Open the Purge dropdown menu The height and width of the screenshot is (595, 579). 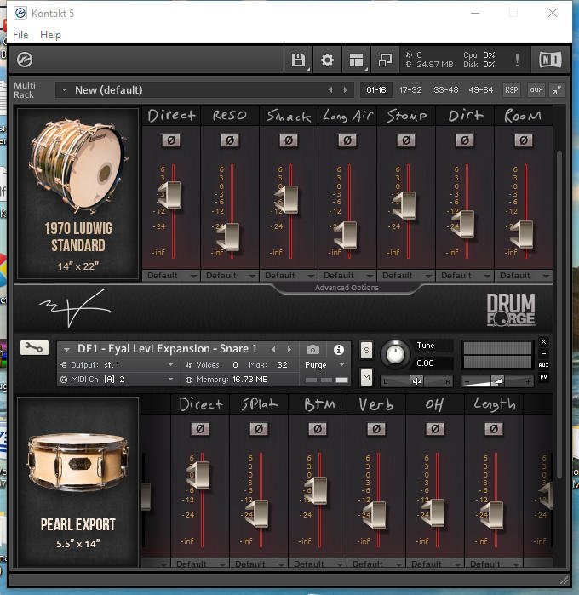(x=324, y=365)
